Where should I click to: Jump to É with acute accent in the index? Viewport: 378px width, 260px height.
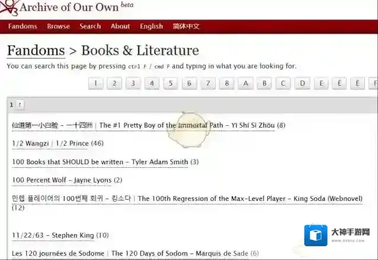coord(339,83)
